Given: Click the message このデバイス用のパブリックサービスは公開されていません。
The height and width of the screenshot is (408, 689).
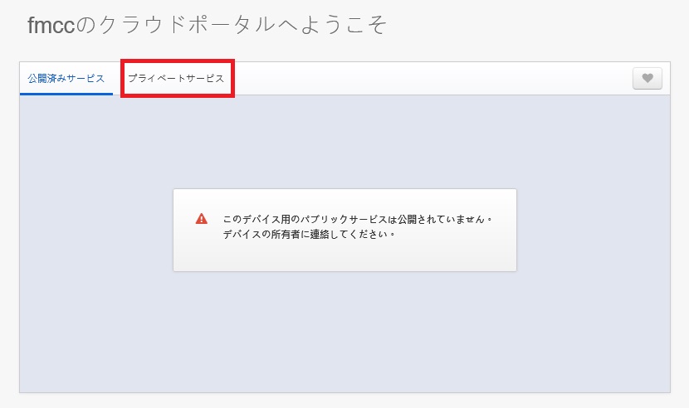Looking at the screenshot, I should (x=358, y=219).
